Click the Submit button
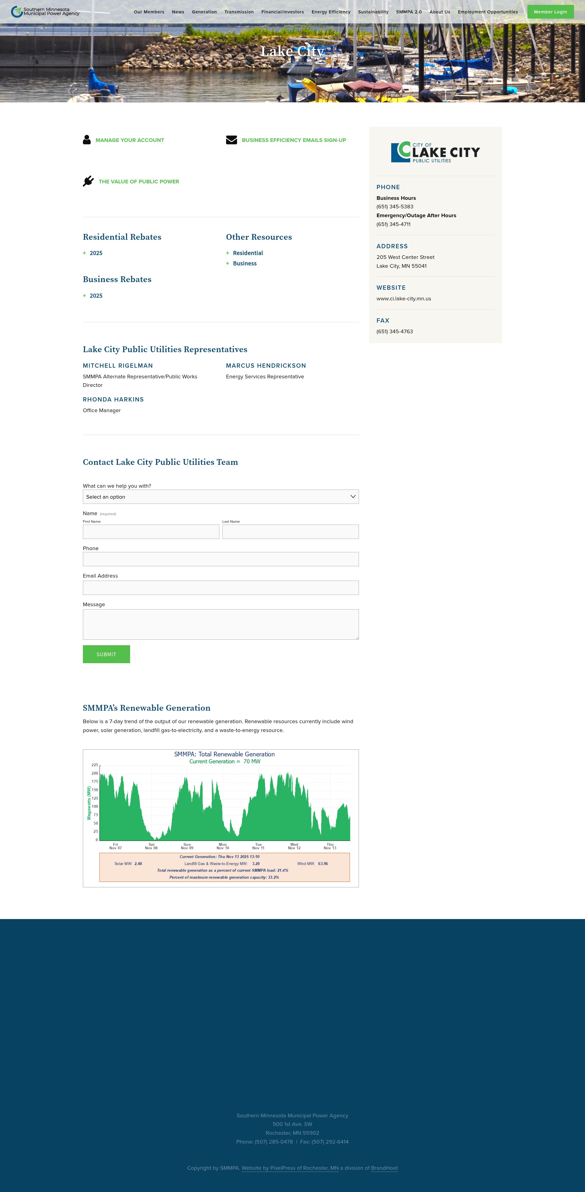585x1192 pixels. tap(106, 654)
